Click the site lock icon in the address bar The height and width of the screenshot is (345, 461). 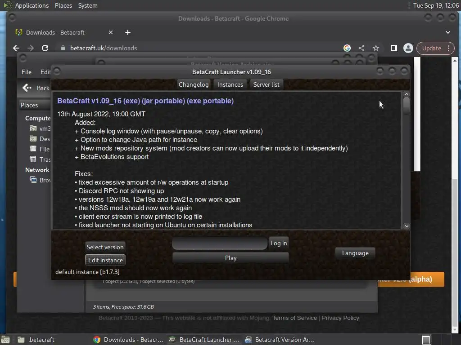click(x=63, y=48)
